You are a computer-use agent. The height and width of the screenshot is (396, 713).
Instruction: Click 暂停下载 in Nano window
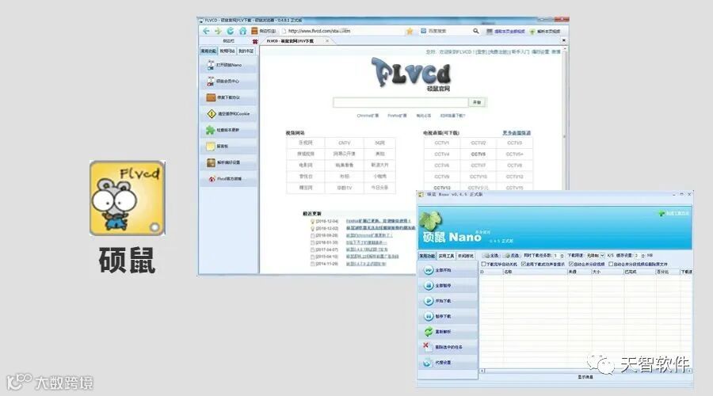pos(448,317)
